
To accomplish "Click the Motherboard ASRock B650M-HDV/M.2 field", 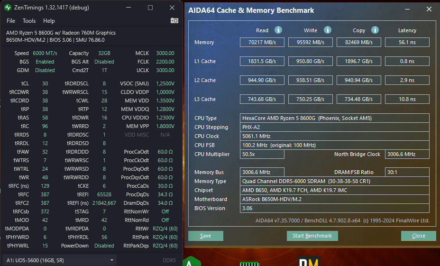I will point(334,199).
